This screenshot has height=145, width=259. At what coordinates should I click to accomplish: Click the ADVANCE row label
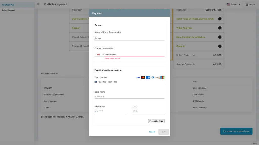point(48,88)
